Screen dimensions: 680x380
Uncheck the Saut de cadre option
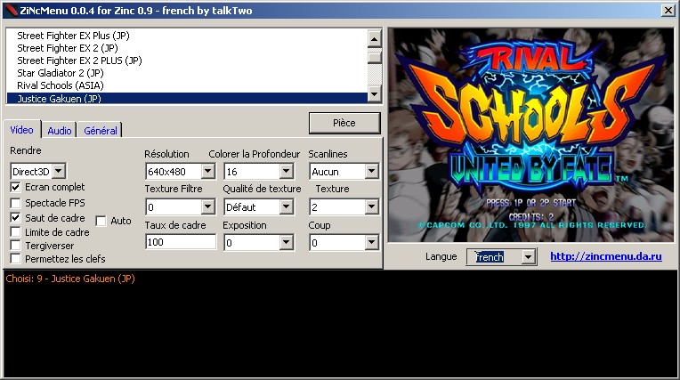[x=16, y=218]
